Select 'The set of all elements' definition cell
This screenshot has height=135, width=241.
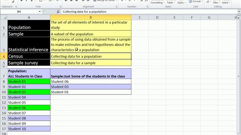click(x=91, y=25)
